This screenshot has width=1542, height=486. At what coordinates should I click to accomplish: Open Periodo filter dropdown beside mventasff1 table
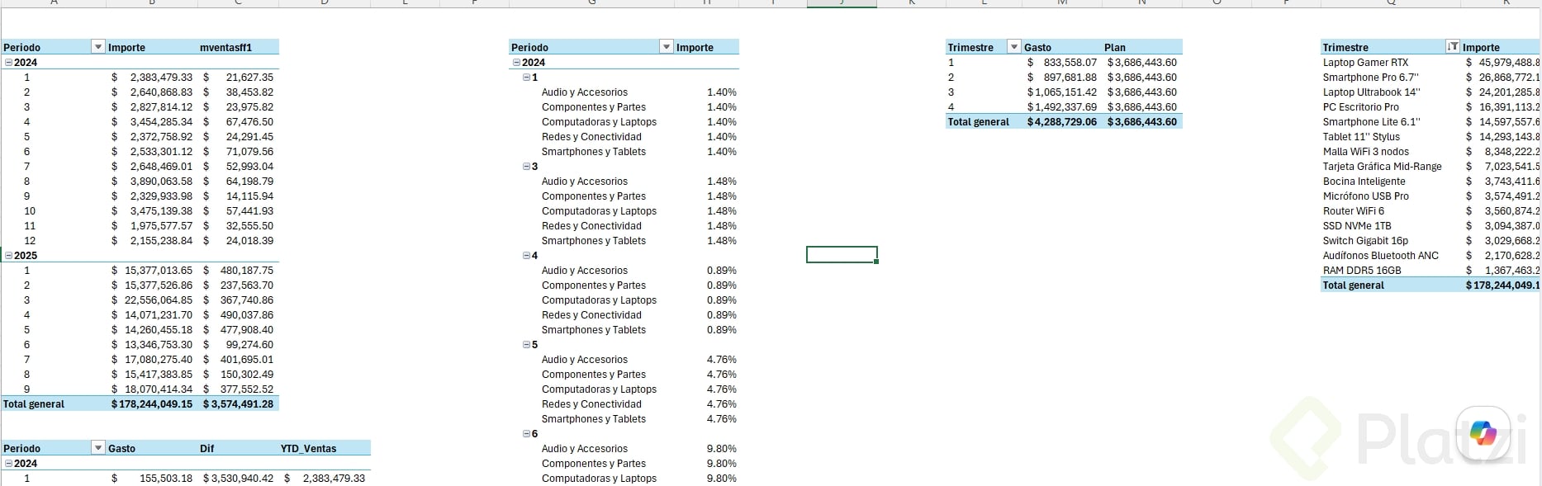(x=98, y=47)
